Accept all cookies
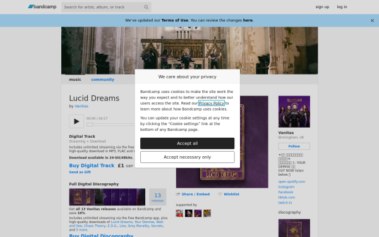379x237 pixels. 188,143
